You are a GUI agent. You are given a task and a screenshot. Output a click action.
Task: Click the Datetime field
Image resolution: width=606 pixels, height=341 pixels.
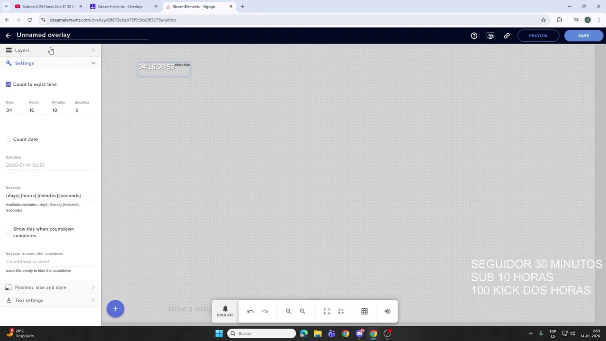pos(50,165)
